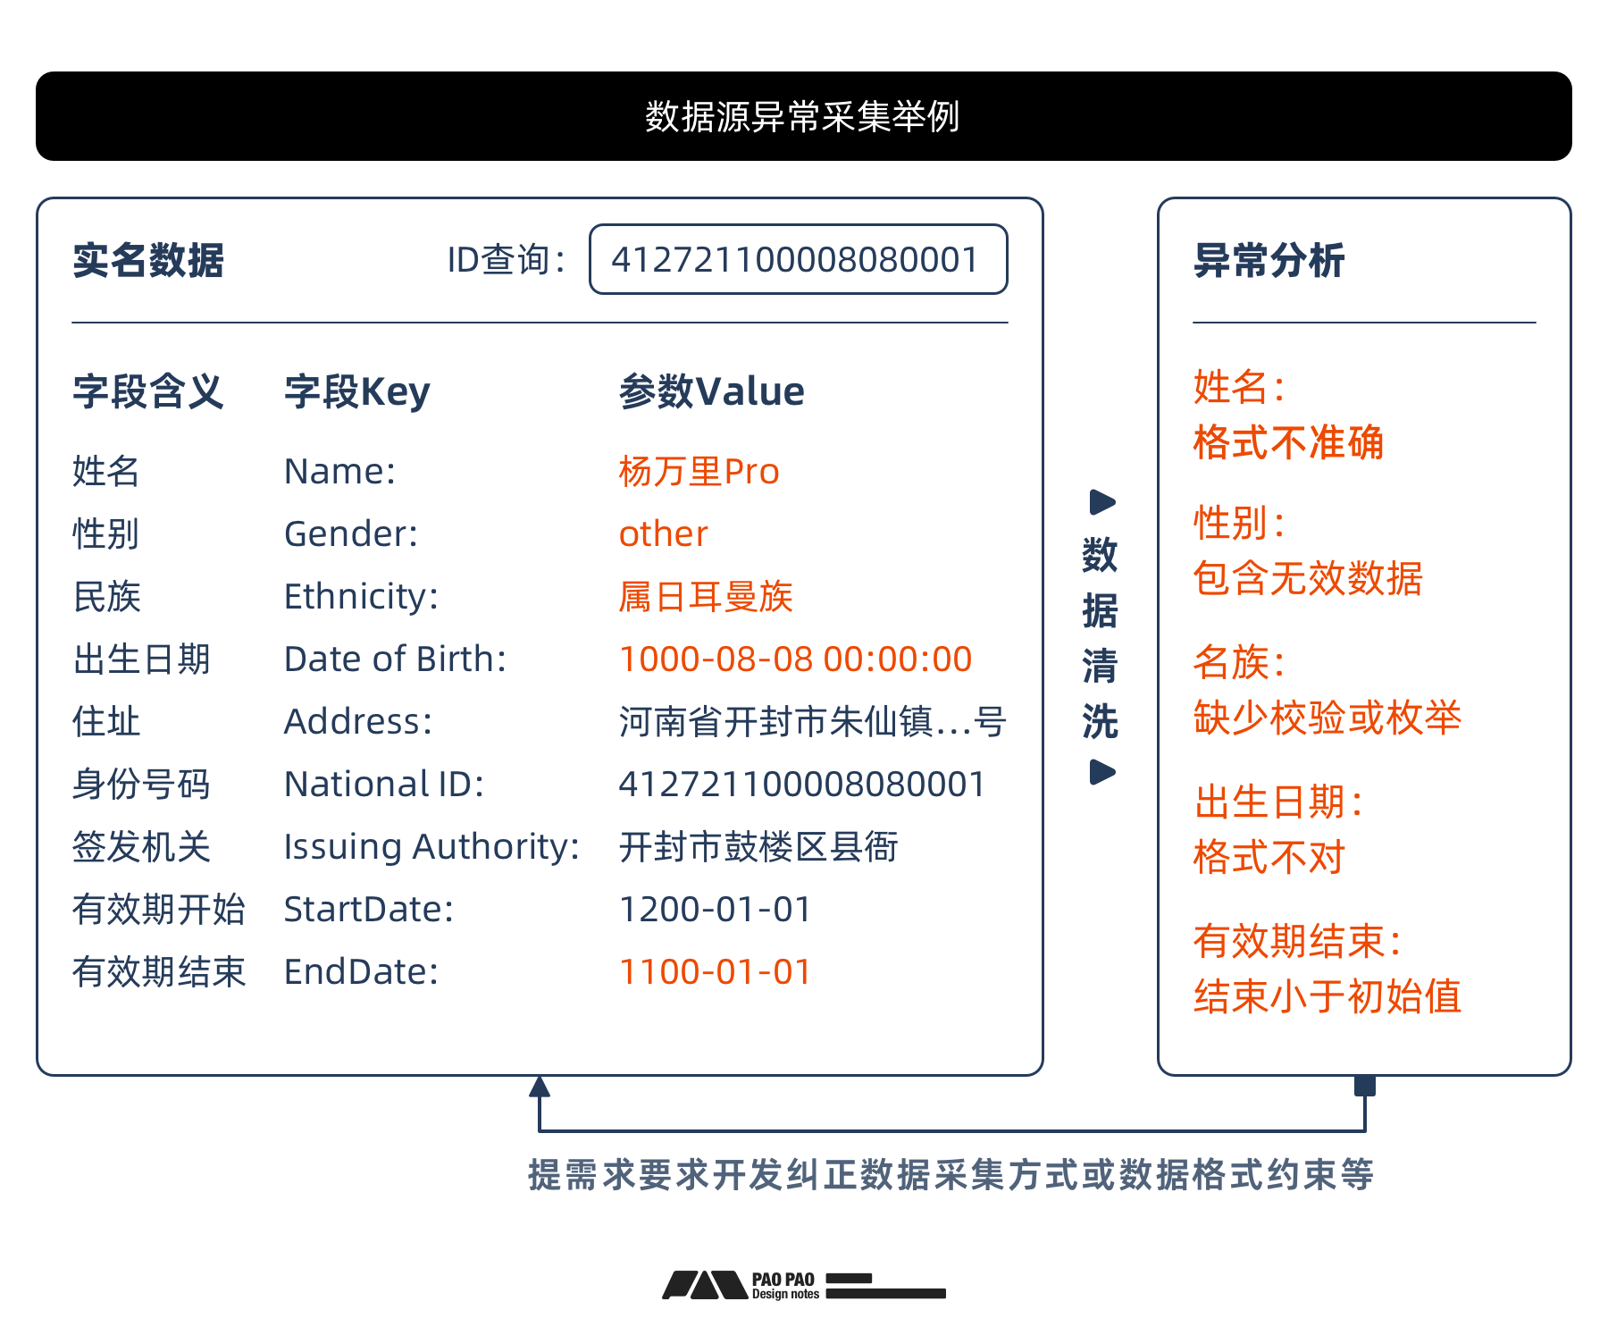Click the downward triangle arrow below 数据清洗

click(x=1101, y=773)
